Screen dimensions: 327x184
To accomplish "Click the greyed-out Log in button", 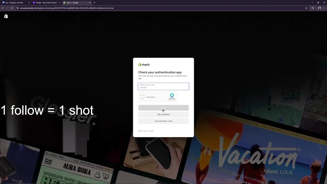I will [163, 108].
